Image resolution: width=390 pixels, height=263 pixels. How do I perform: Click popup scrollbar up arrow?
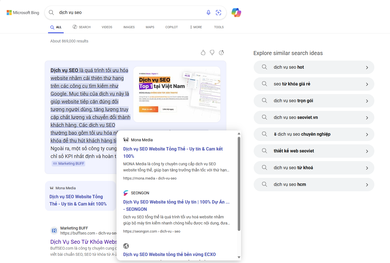tap(239, 134)
